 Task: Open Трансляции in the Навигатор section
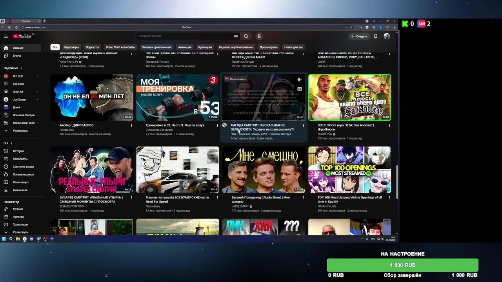(20, 224)
